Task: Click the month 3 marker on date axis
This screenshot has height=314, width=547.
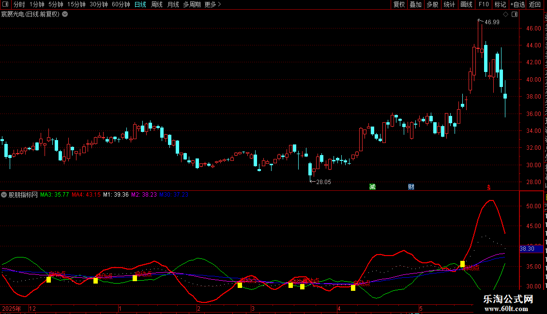Action: coord(253,309)
